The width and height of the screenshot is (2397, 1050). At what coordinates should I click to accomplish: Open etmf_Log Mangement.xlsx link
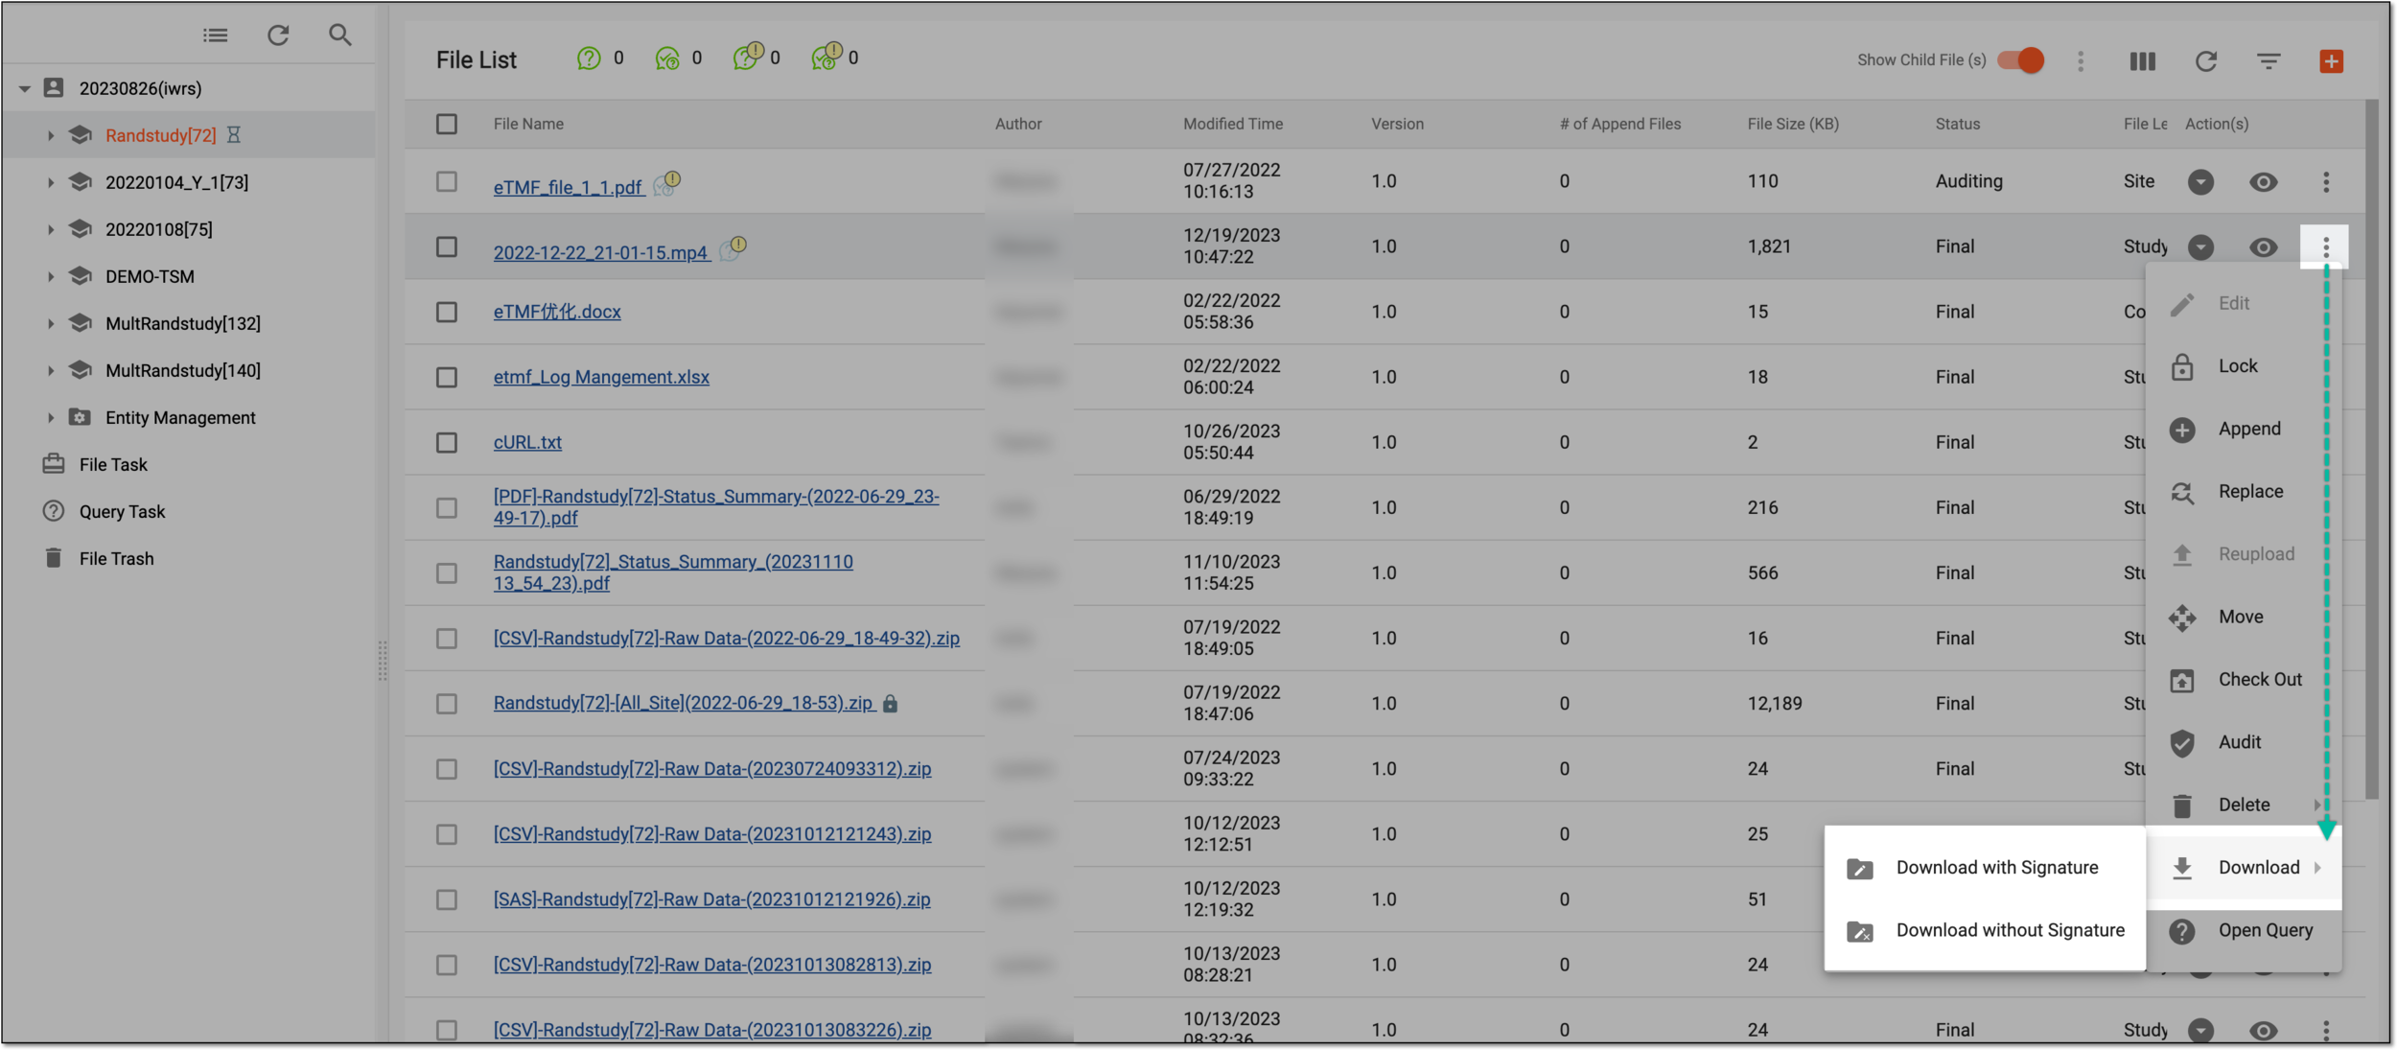(601, 378)
